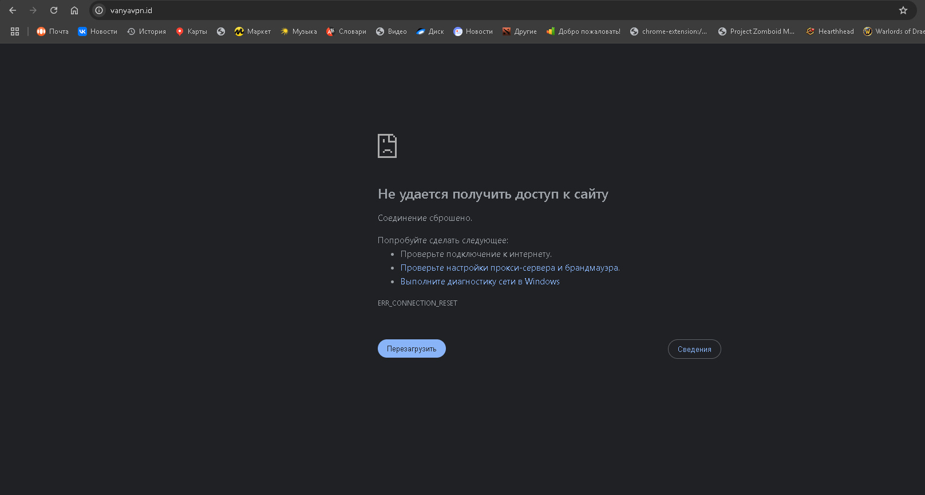Open the Видео bookmark

pos(392,31)
